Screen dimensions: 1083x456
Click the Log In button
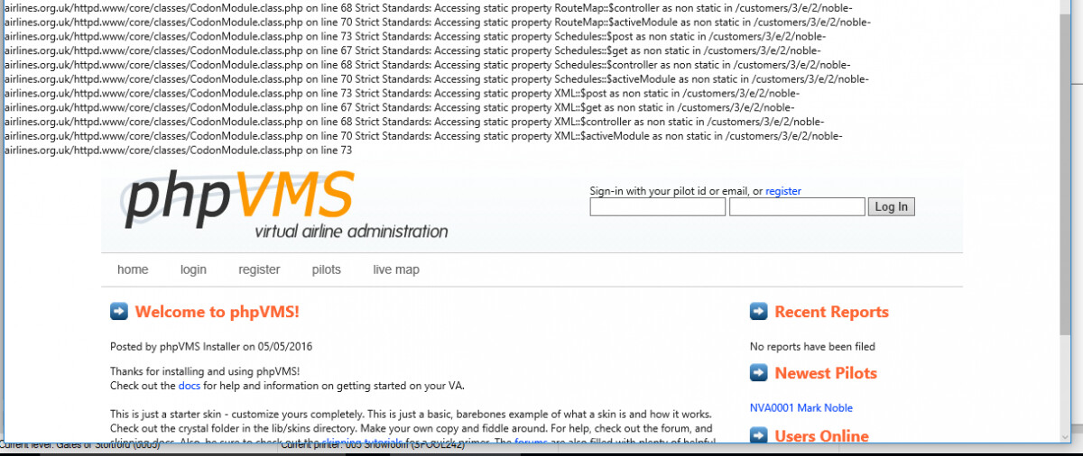(x=892, y=207)
